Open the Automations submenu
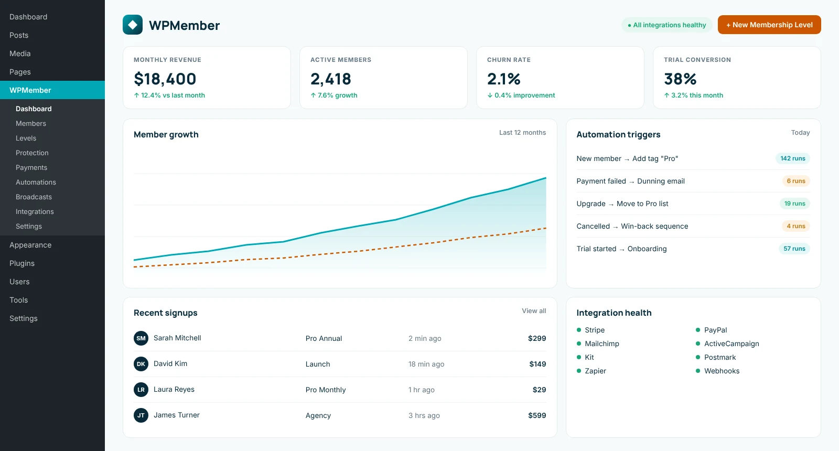The height and width of the screenshot is (451, 839). (52, 182)
